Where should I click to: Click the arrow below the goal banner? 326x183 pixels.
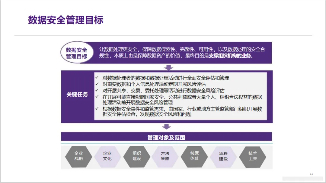pyautogui.click(x=169, y=67)
